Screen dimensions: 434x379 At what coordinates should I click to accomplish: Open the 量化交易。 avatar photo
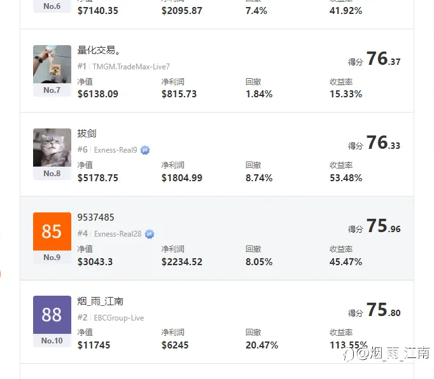coord(52,64)
